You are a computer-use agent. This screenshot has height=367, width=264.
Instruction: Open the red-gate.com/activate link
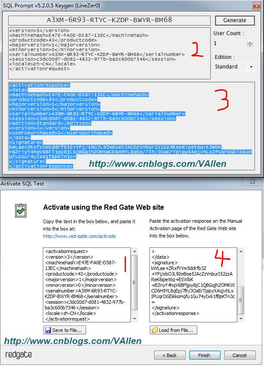click(79, 236)
